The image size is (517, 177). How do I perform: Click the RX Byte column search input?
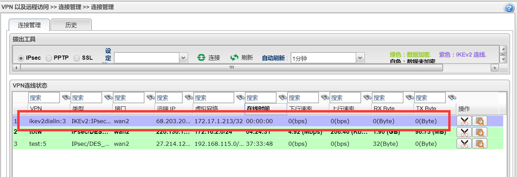(x=388, y=98)
